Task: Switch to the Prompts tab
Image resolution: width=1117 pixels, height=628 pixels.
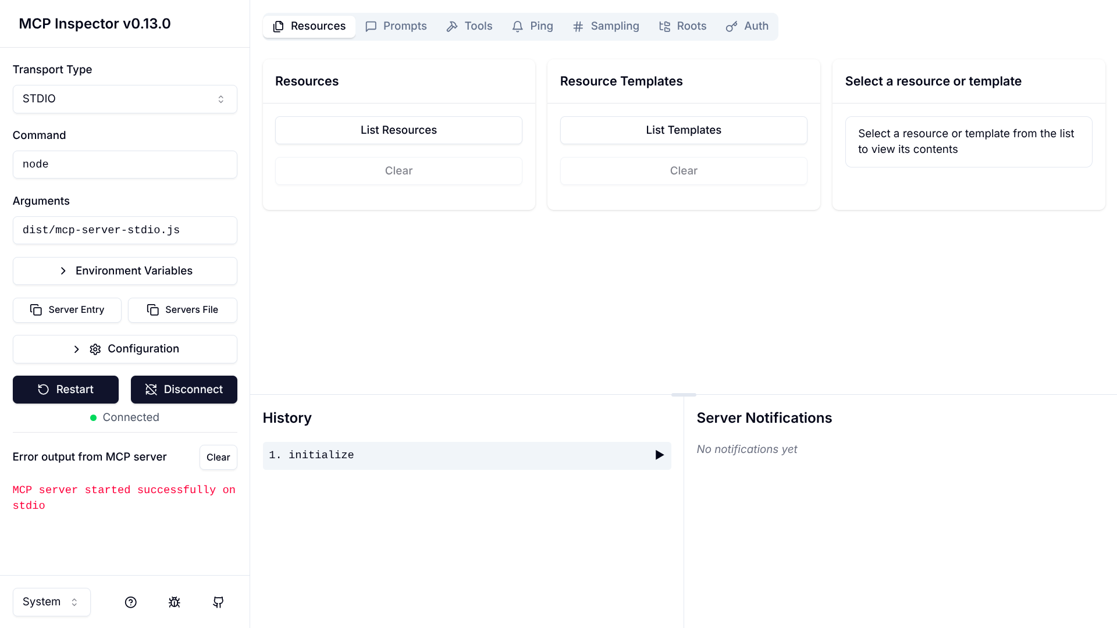Action: coord(396,26)
